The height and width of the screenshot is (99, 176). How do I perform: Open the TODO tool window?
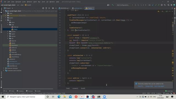point(12,91)
